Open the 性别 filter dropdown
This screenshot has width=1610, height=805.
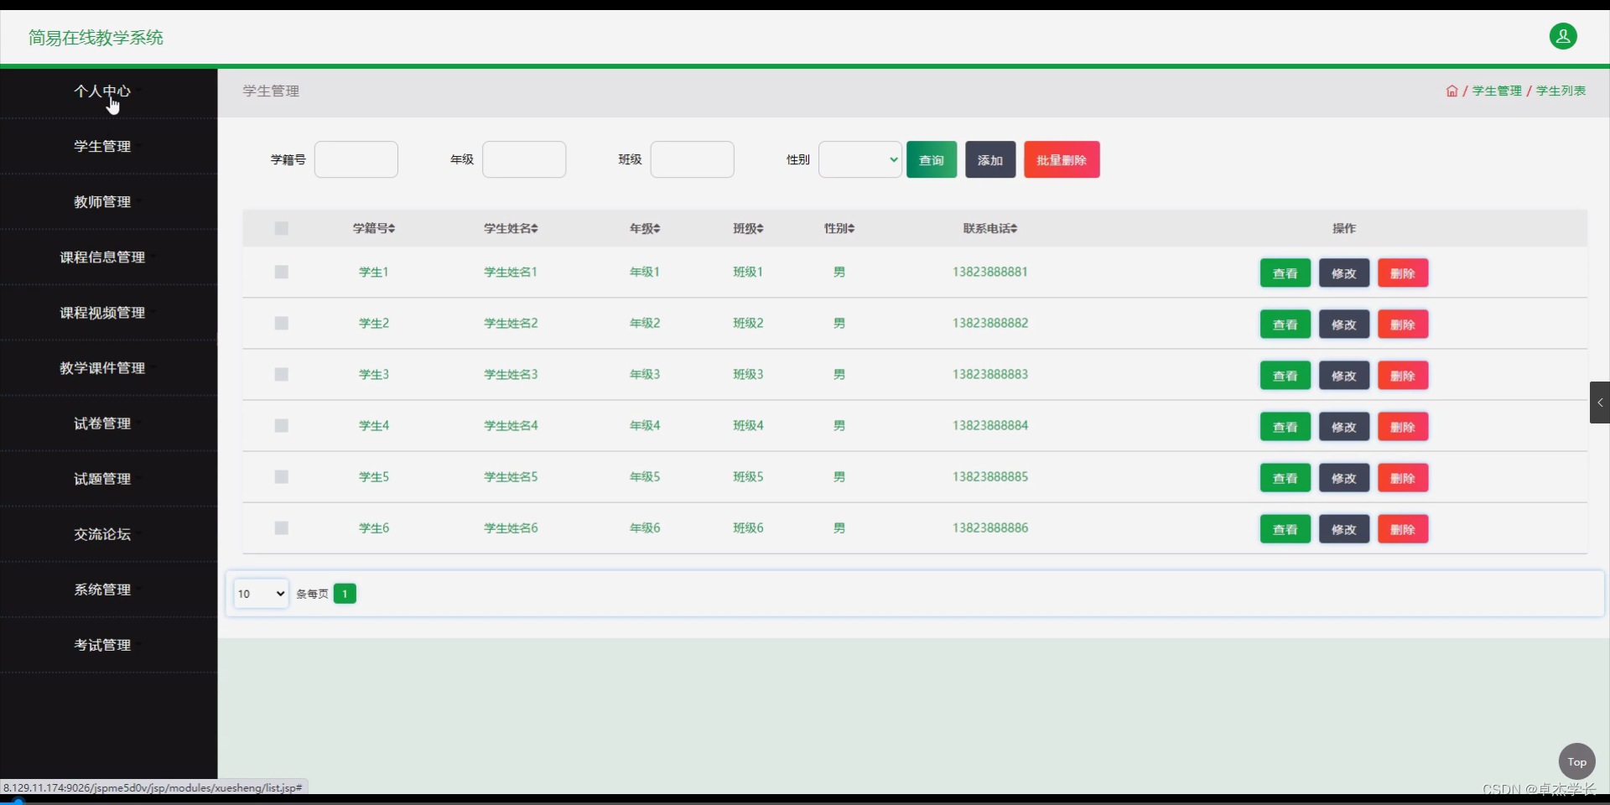(860, 159)
